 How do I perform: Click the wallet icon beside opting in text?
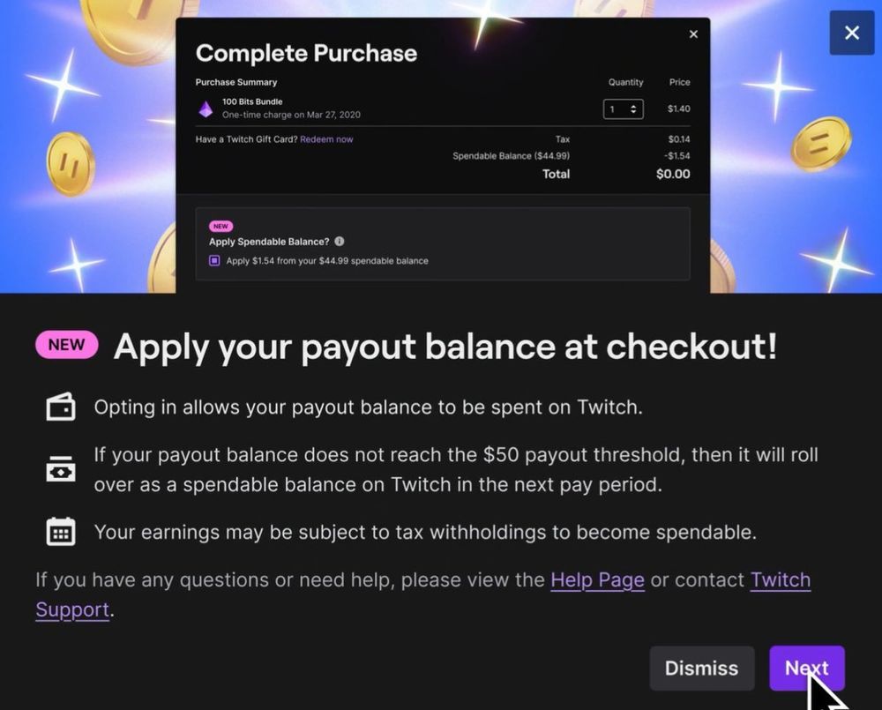point(61,407)
